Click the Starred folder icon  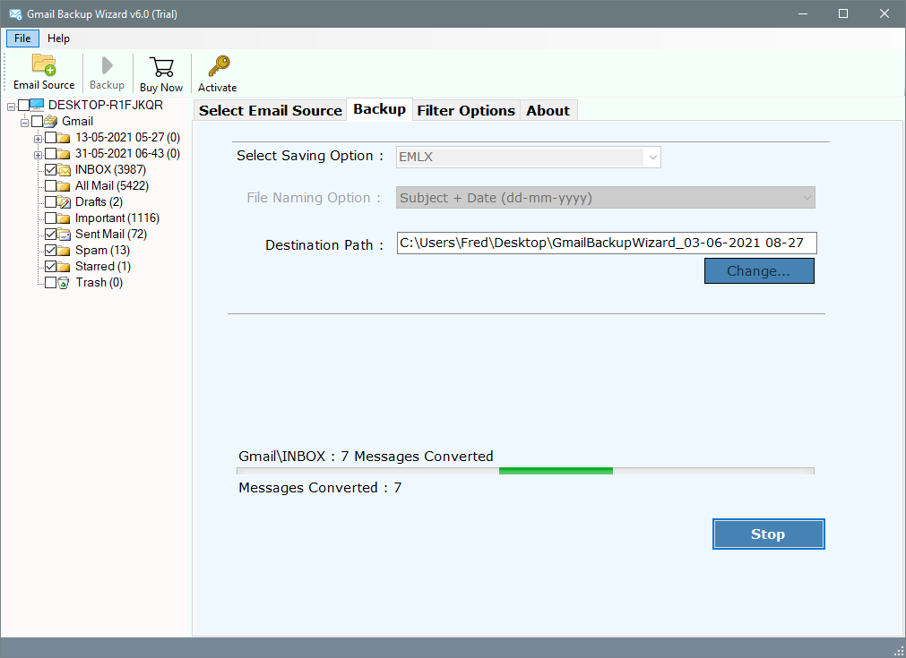coord(64,267)
